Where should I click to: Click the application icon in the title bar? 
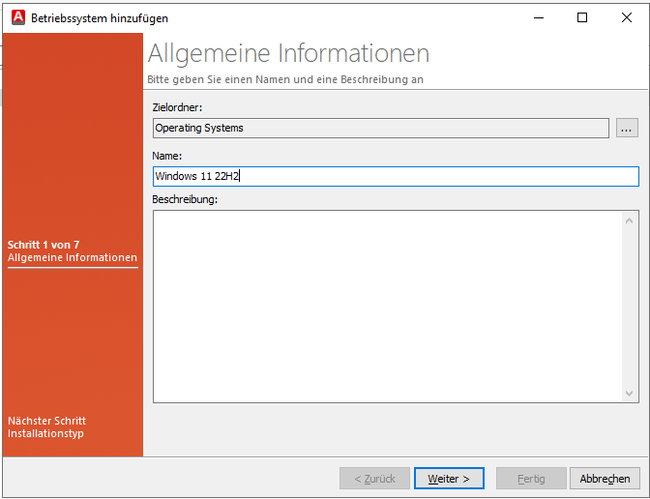[16, 17]
